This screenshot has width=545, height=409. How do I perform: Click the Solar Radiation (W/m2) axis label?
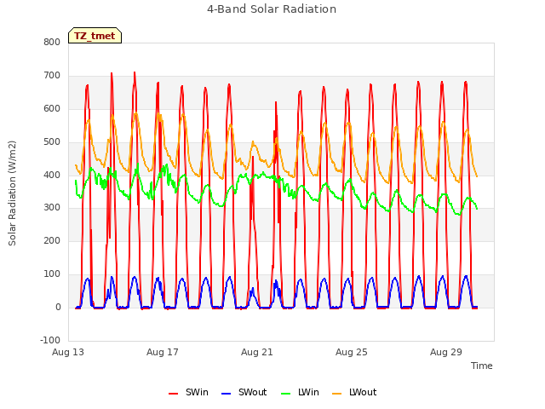click(12, 193)
